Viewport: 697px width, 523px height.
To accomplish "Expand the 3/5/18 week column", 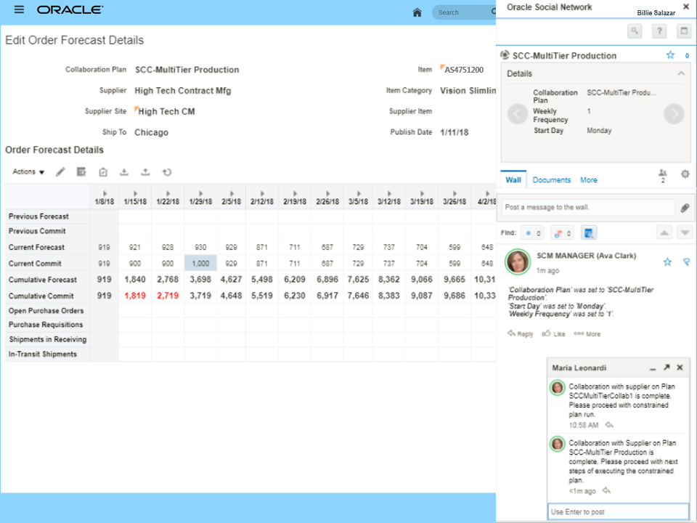I will [x=359, y=193].
